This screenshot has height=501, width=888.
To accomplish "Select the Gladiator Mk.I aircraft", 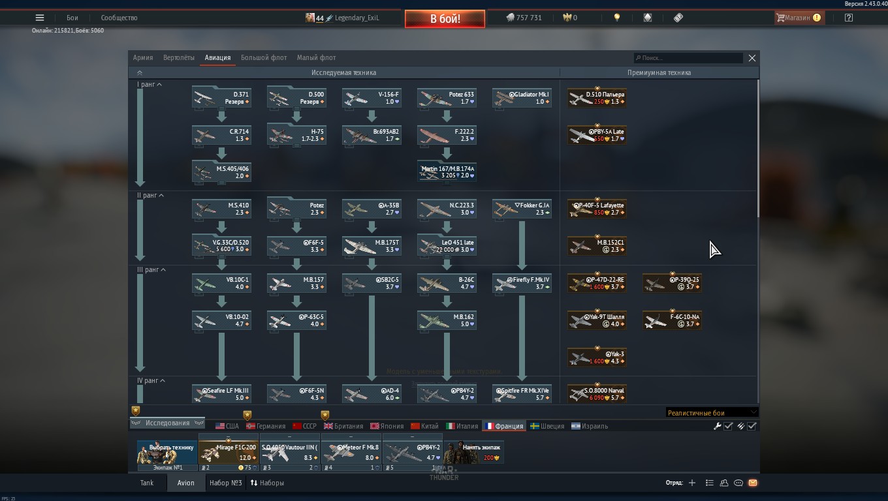I will [x=522, y=98].
